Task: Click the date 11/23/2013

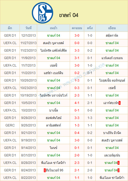Action: pyautogui.click(x=28, y=51)
